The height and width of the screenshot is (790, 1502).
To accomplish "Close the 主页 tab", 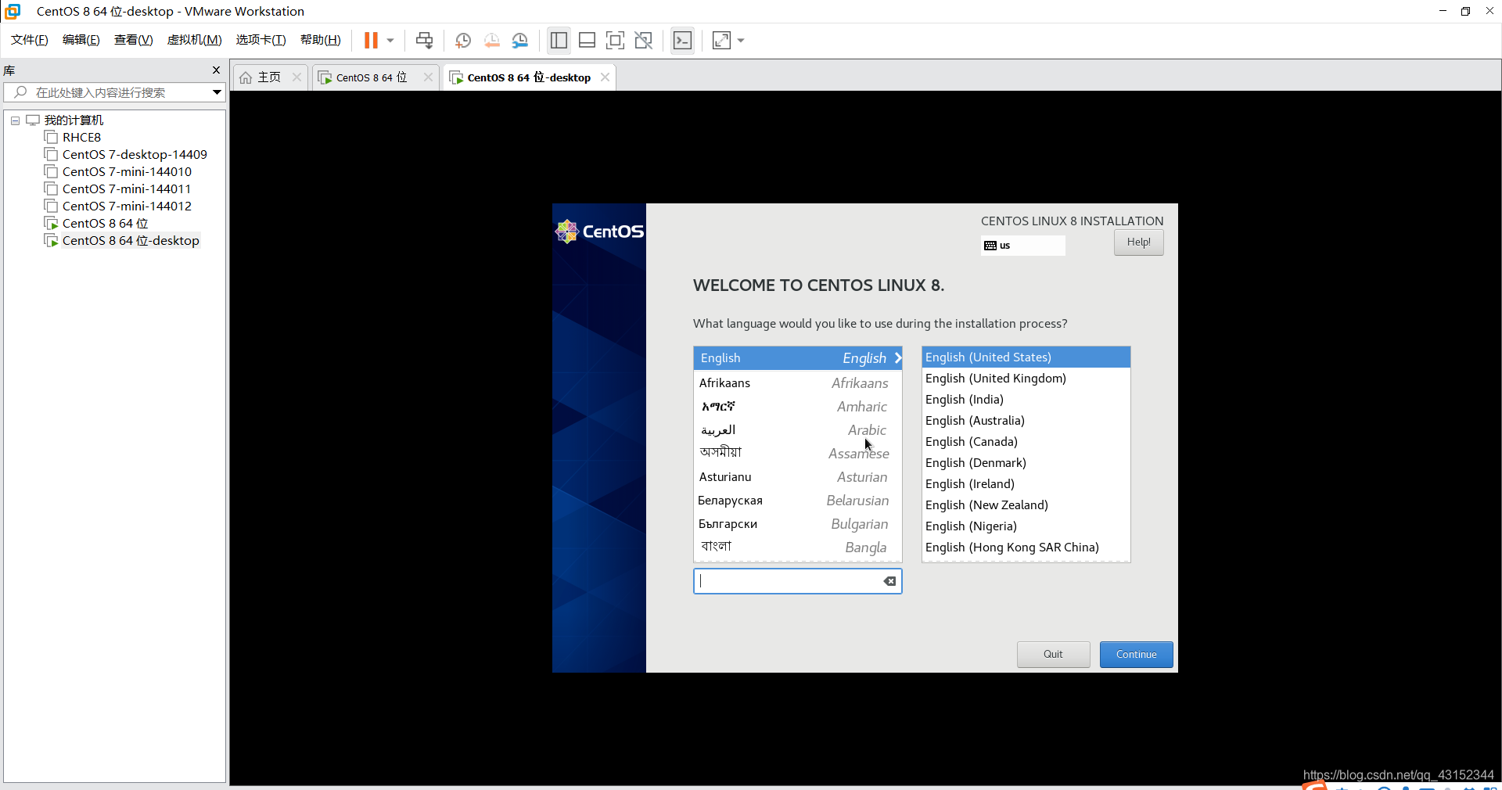I will coord(296,77).
